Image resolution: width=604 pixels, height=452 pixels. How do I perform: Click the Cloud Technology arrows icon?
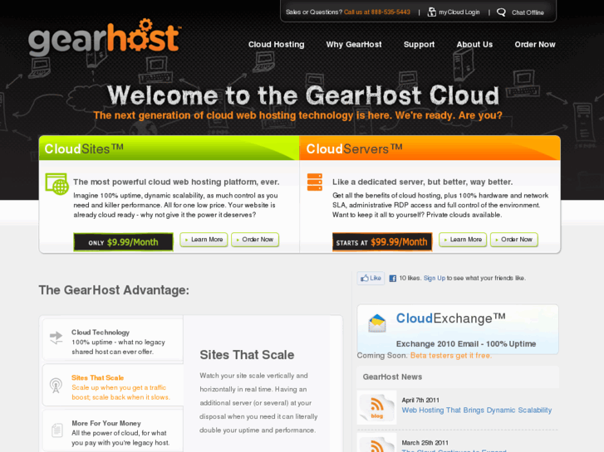pos(56,338)
